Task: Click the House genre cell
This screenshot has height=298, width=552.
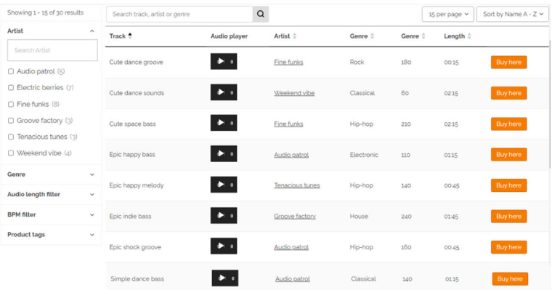Action: pyautogui.click(x=359, y=217)
